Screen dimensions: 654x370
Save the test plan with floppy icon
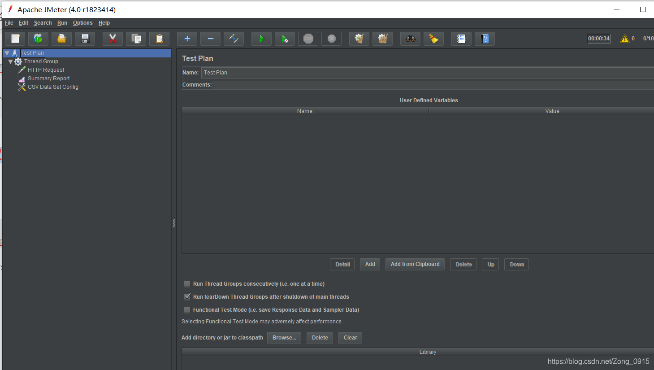85,39
